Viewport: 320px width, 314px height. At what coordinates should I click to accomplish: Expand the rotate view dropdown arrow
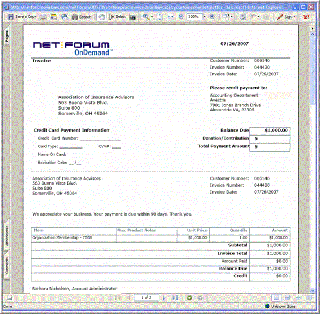[x=232, y=17]
